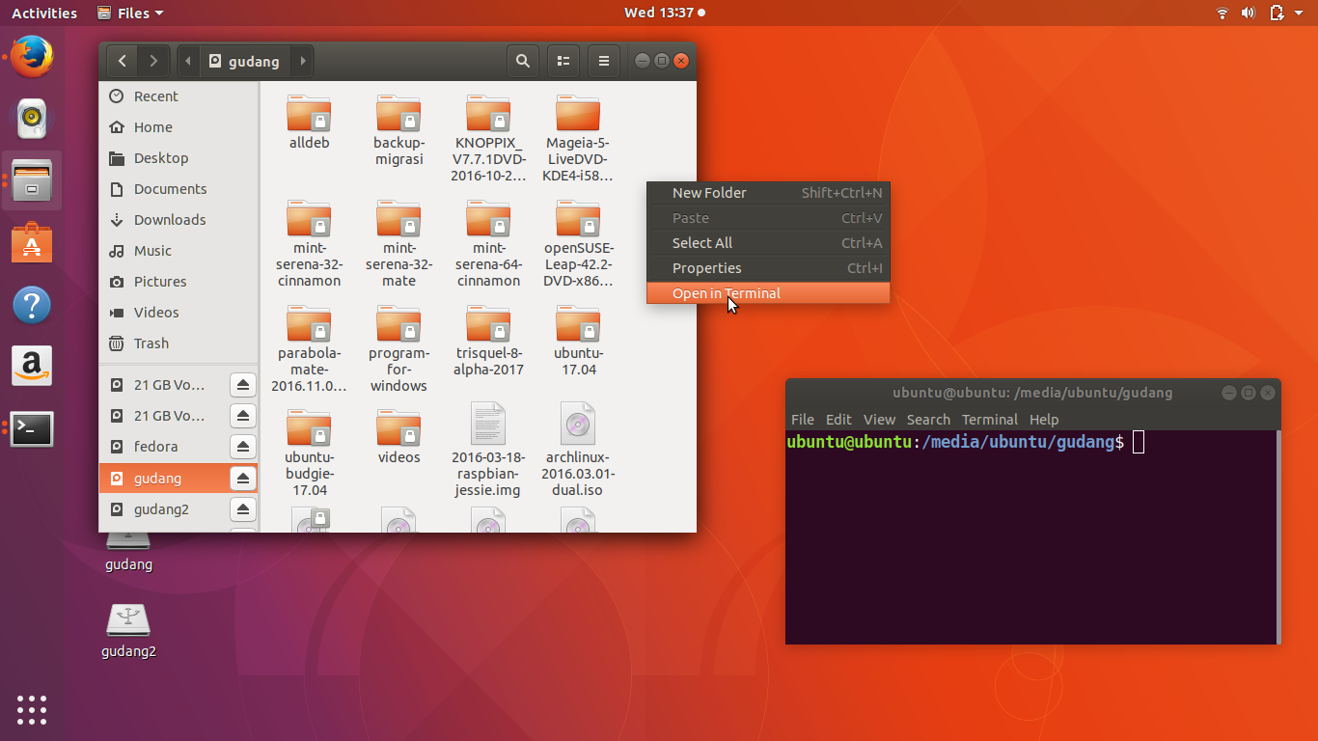This screenshot has height=741, width=1318.
Task: Click the right arrow of the path bar
Action: pyautogui.click(x=303, y=61)
